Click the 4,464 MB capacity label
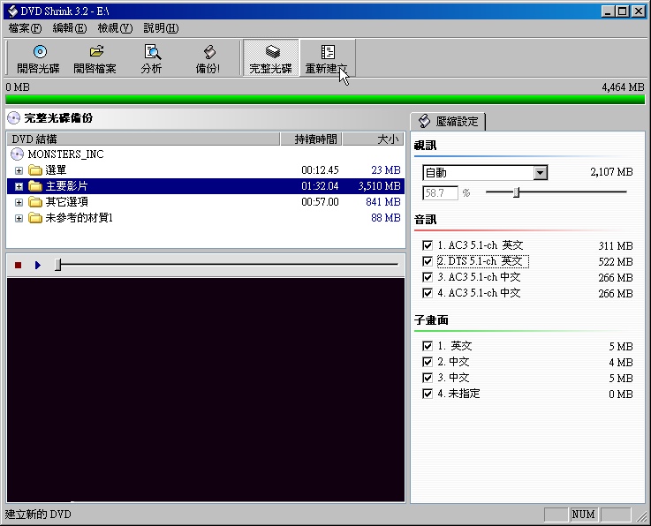Viewport: 651px width, 526px height. pos(623,87)
